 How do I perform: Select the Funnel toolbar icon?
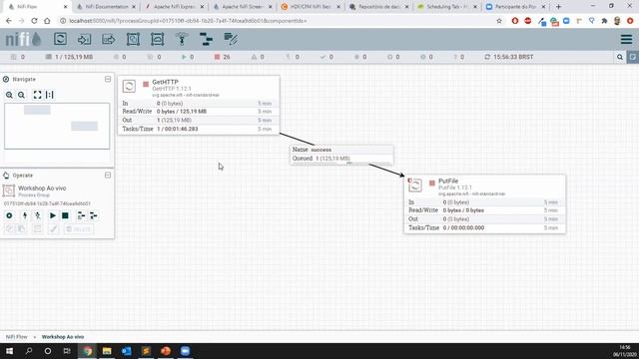182,39
